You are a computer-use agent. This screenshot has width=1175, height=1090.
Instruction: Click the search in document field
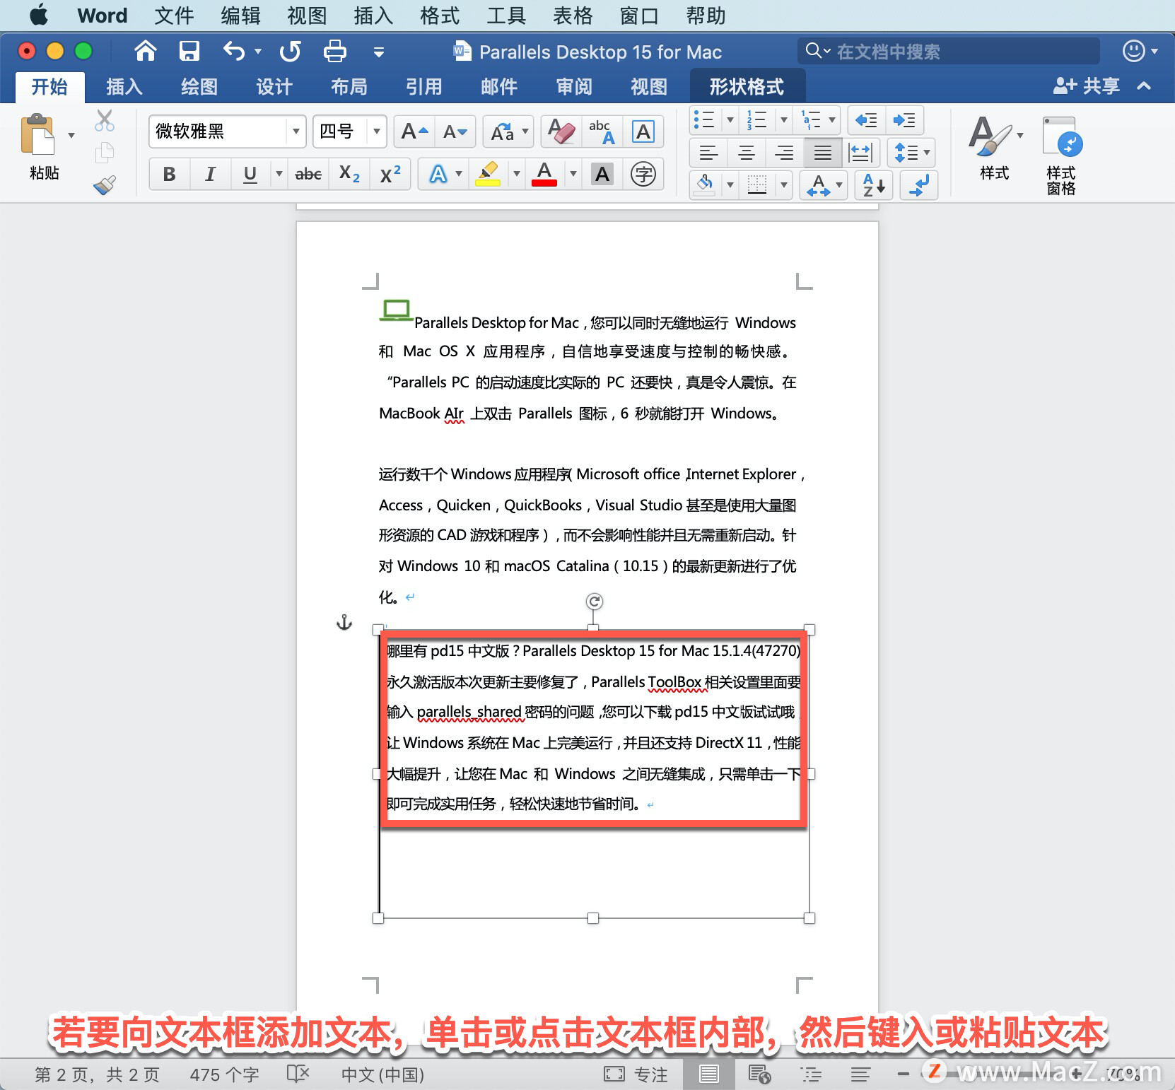pyautogui.click(x=949, y=51)
